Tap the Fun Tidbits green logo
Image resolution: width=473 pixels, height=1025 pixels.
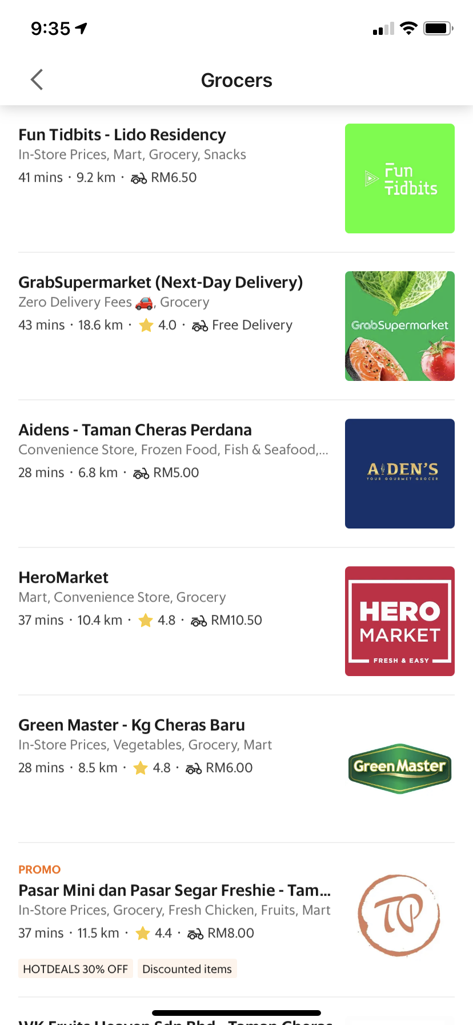coord(399,178)
